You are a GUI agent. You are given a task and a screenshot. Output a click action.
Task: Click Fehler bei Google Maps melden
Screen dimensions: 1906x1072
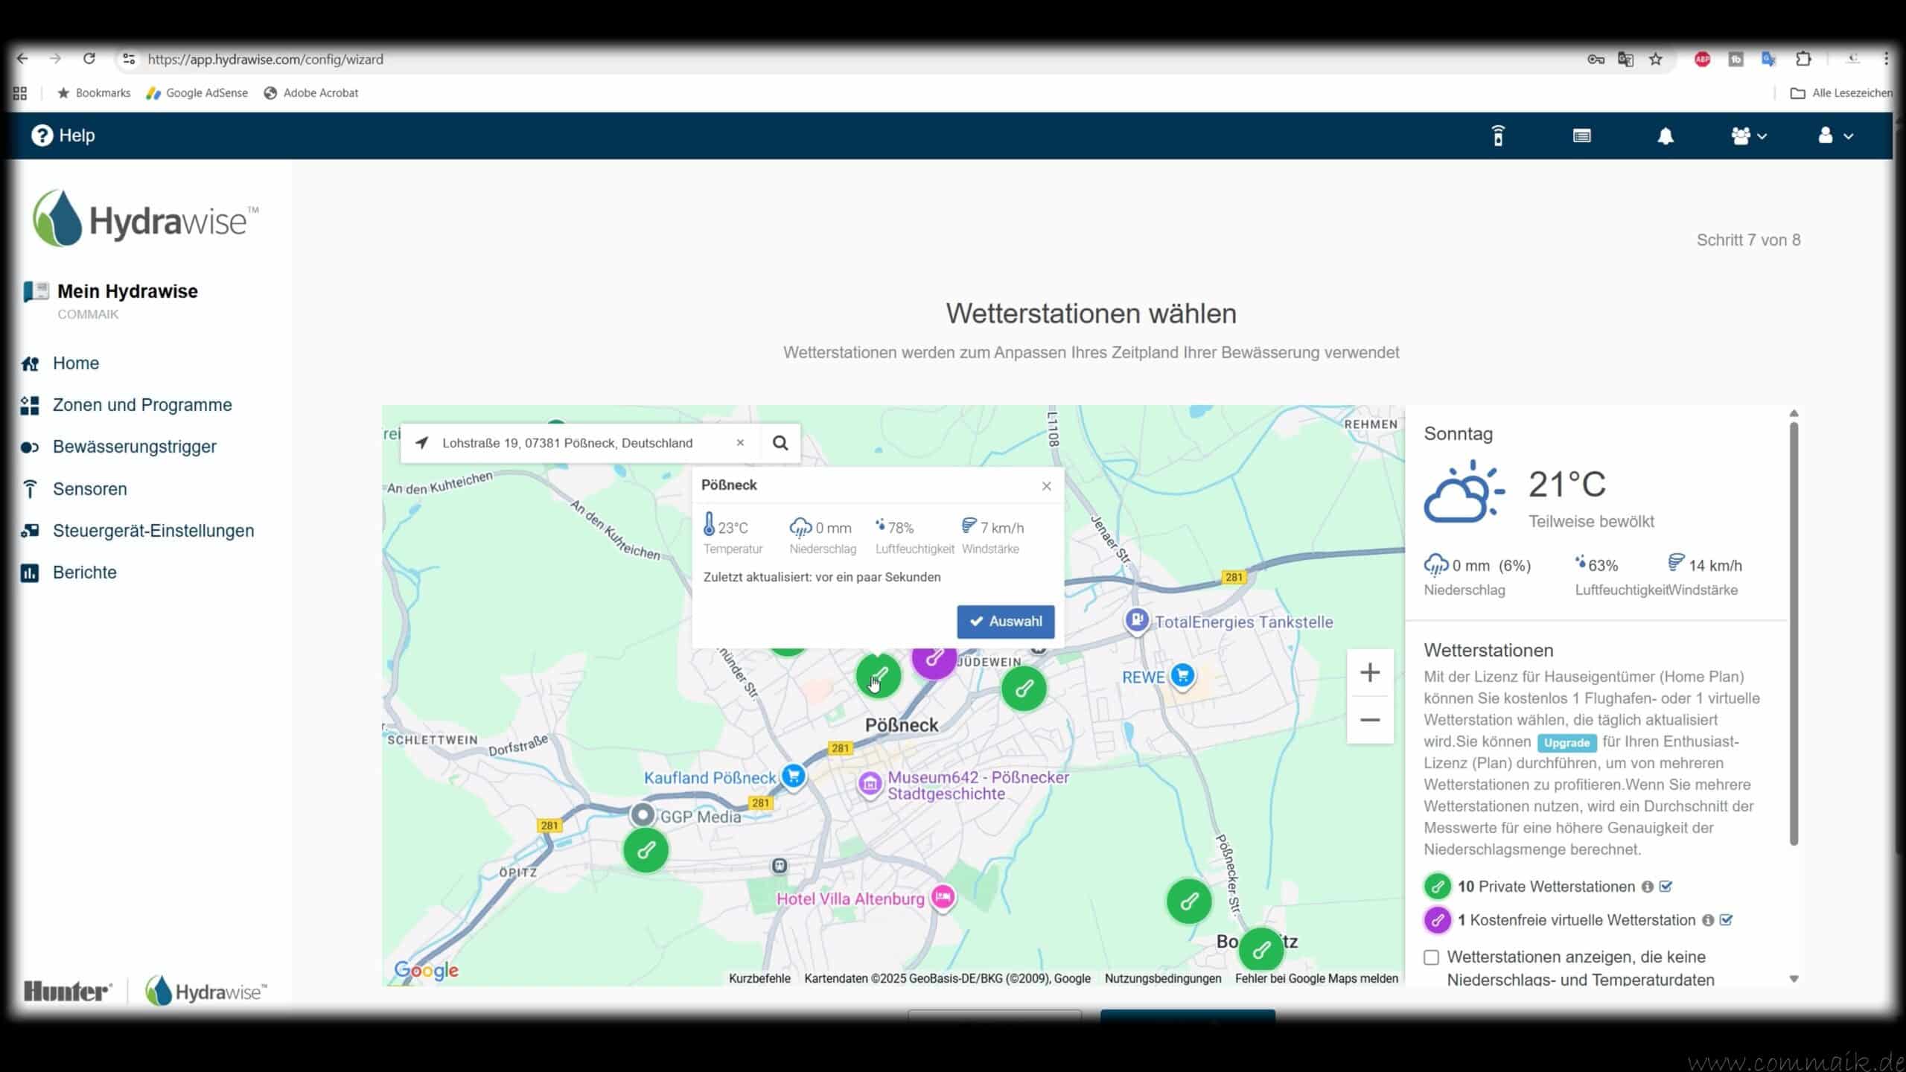(x=1316, y=978)
